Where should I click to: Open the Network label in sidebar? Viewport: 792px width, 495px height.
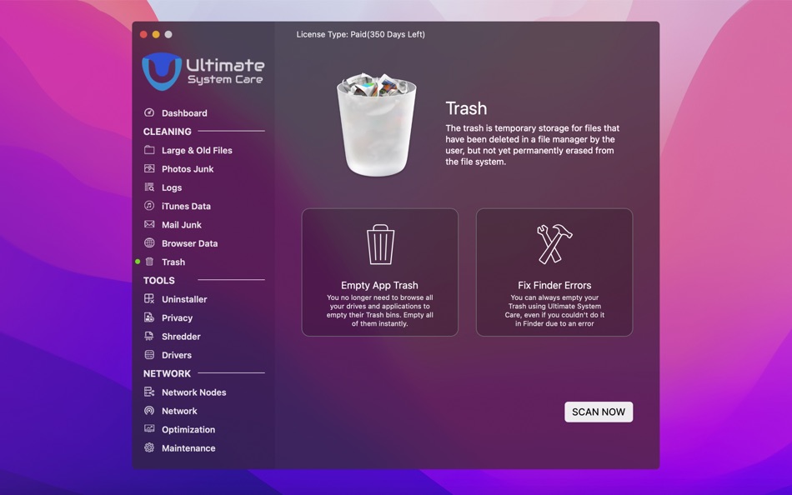click(179, 411)
